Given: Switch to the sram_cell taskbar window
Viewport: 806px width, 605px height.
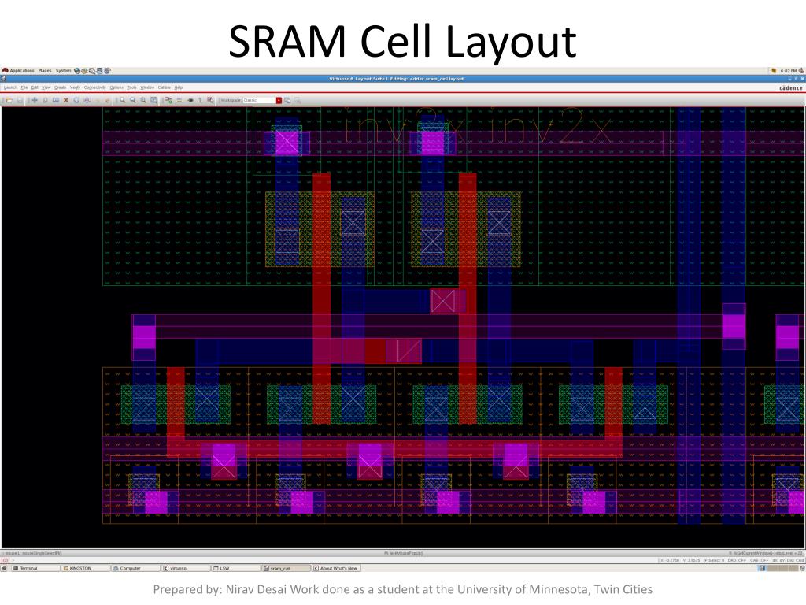Looking at the screenshot, I should 287,568.
